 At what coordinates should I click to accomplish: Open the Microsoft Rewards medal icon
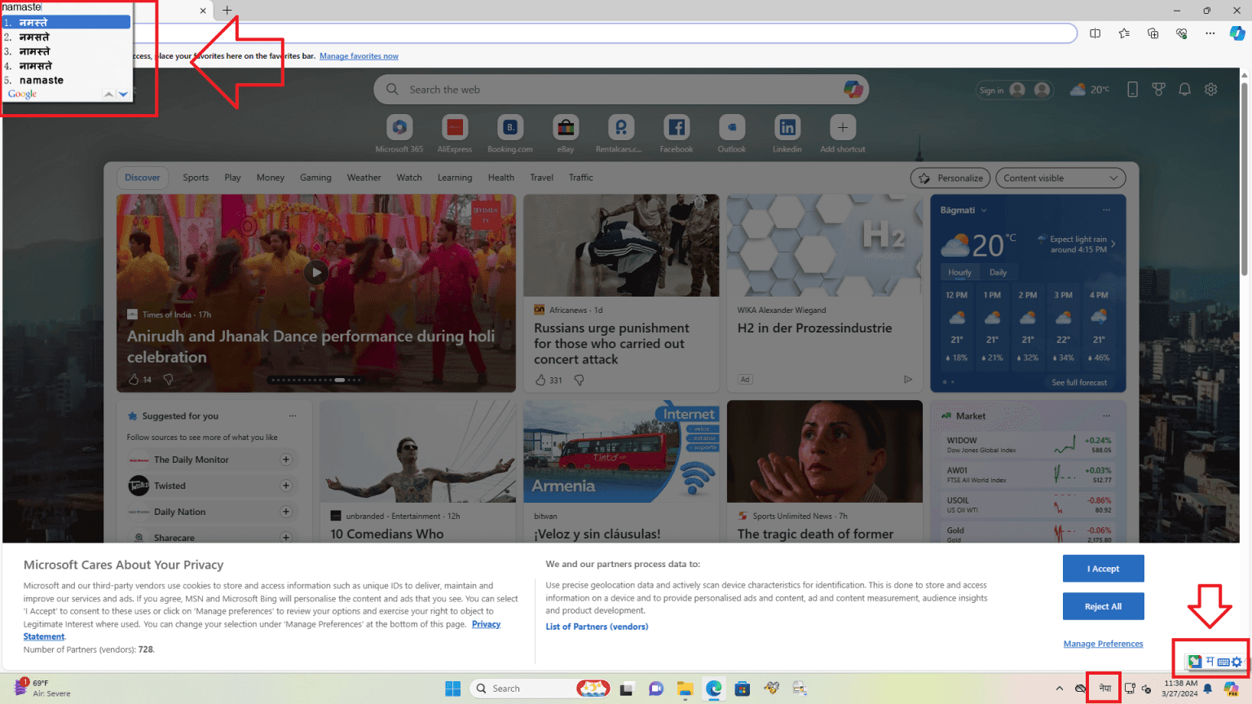(1158, 90)
